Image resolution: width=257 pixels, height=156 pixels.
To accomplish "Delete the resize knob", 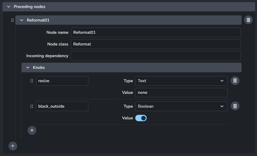I will 235,81.
